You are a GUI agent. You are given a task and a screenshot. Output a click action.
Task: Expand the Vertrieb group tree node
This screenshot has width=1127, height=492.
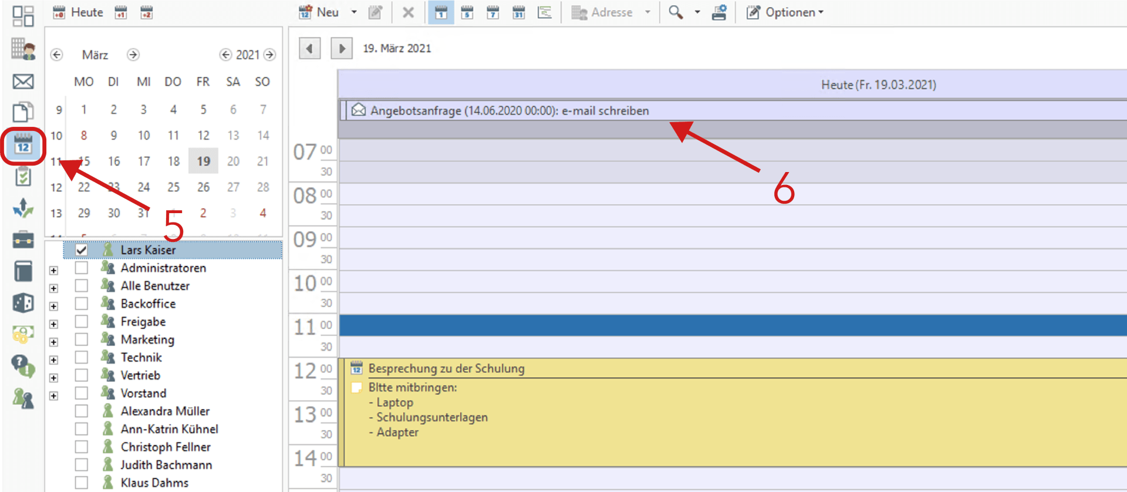(54, 378)
